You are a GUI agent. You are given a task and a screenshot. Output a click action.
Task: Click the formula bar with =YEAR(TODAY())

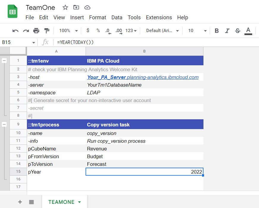(156, 42)
